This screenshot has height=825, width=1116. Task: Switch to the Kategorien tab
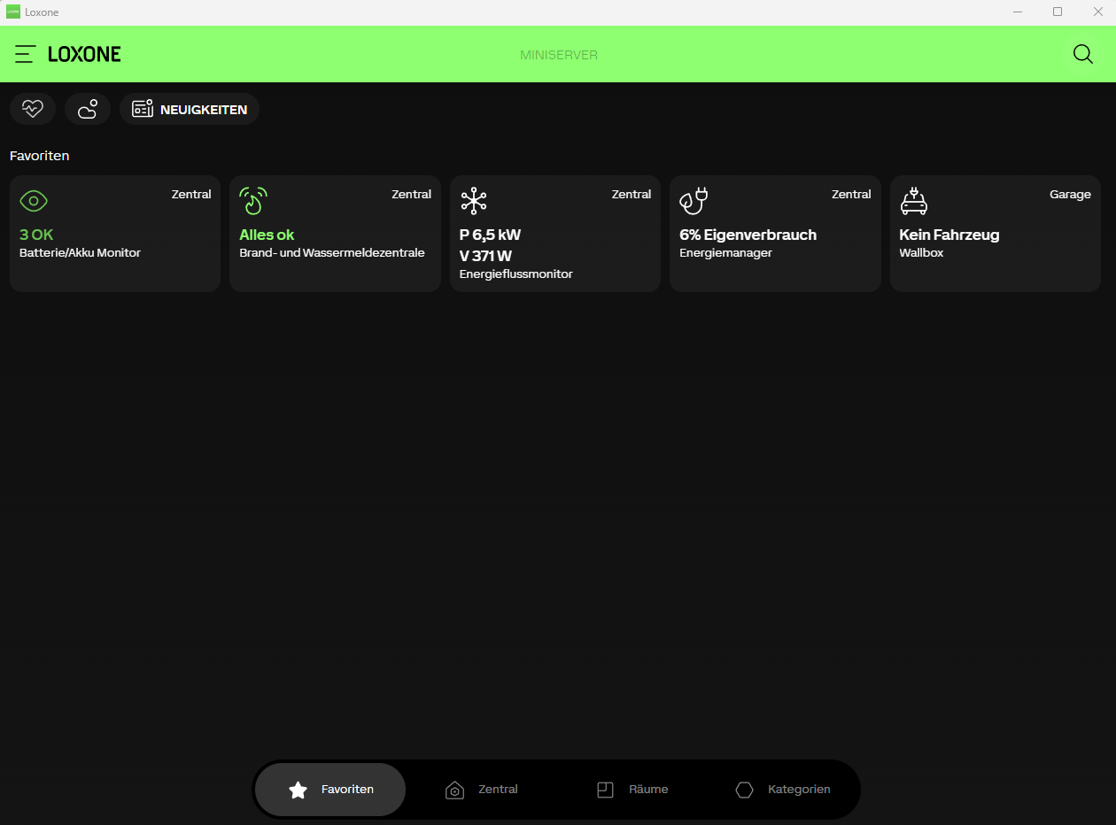(x=782, y=790)
